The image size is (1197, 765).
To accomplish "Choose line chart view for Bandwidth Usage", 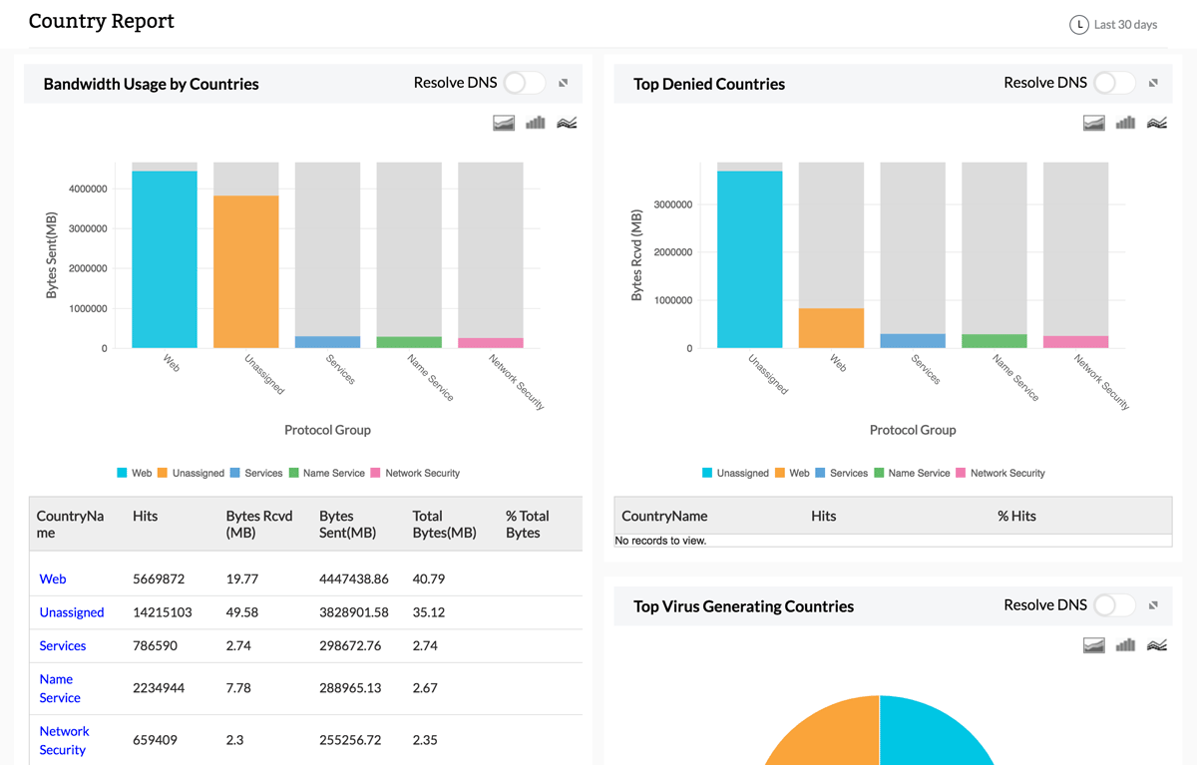I will (567, 123).
